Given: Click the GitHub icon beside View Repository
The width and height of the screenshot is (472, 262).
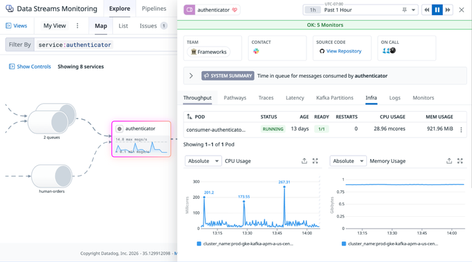Looking at the screenshot, I should click(322, 51).
